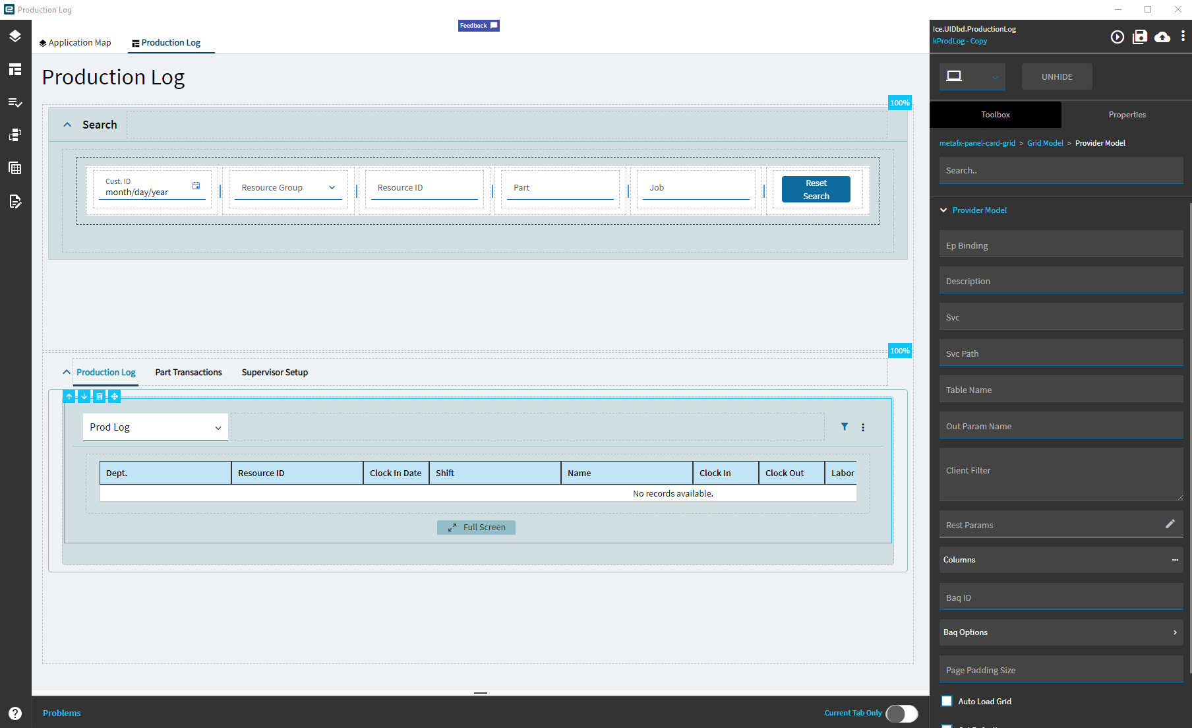Move selected component down with arrow icon
Viewport: 1192px width, 728px height.
click(84, 396)
